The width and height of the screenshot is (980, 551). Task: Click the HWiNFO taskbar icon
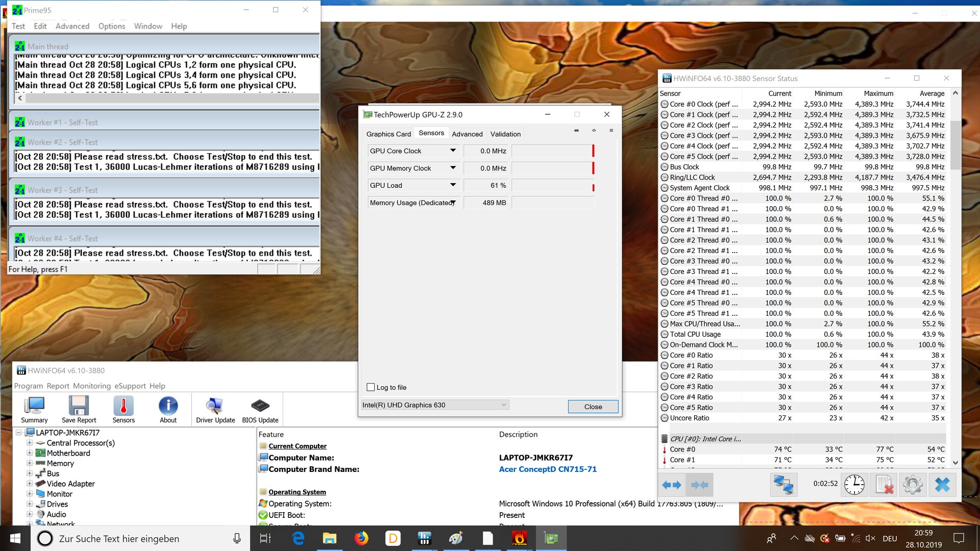tap(425, 538)
